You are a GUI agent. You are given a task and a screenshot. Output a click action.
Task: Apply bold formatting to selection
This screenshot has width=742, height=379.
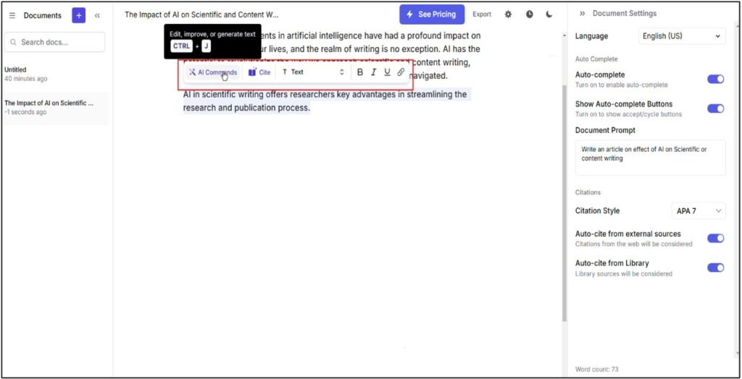point(360,72)
